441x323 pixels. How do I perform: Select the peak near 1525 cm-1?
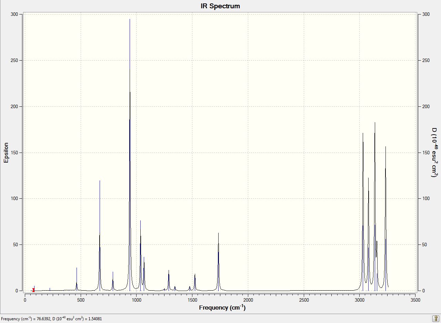(195, 282)
